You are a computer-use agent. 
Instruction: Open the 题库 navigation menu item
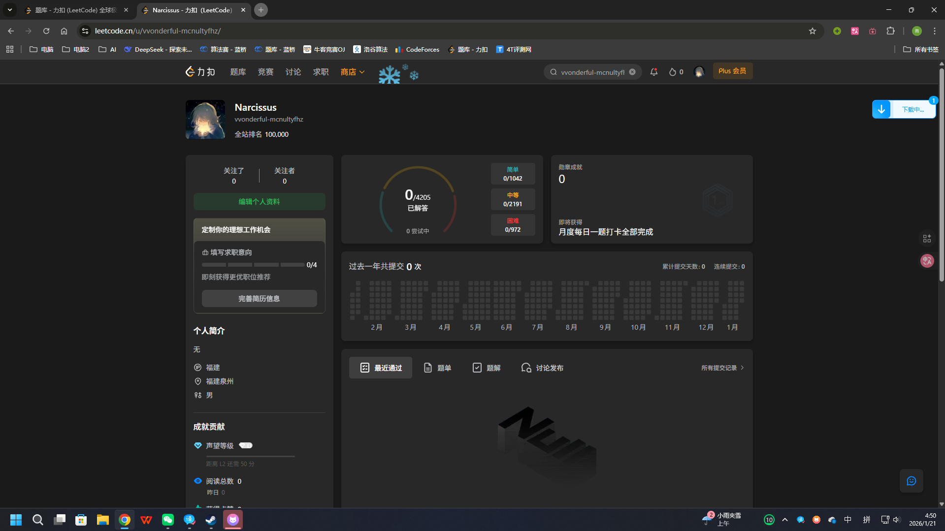(x=238, y=72)
